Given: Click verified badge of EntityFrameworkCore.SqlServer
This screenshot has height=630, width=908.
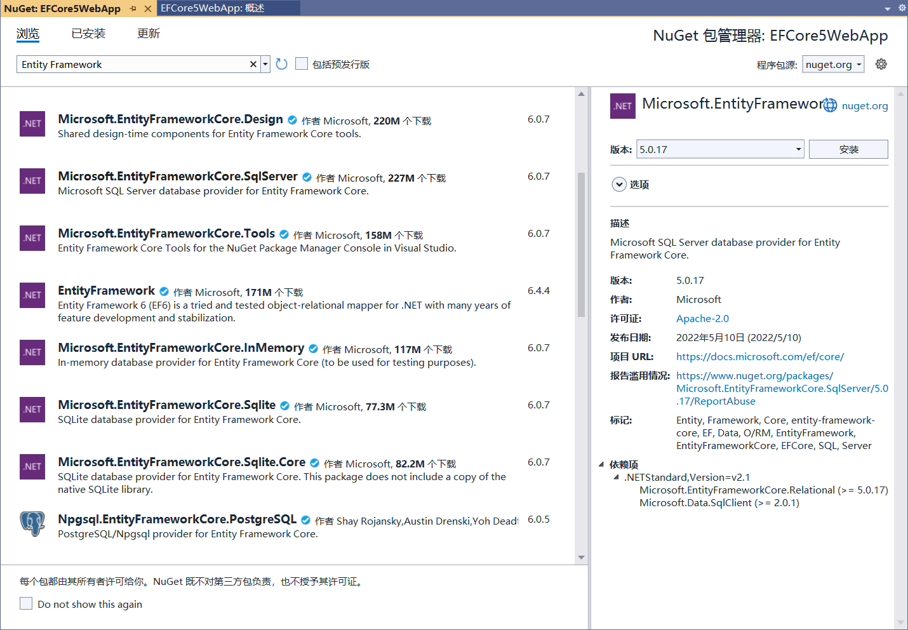Looking at the screenshot, I should [x=307, y=177].
